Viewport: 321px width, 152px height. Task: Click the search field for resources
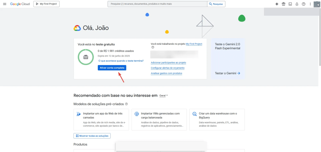[157, 4]
